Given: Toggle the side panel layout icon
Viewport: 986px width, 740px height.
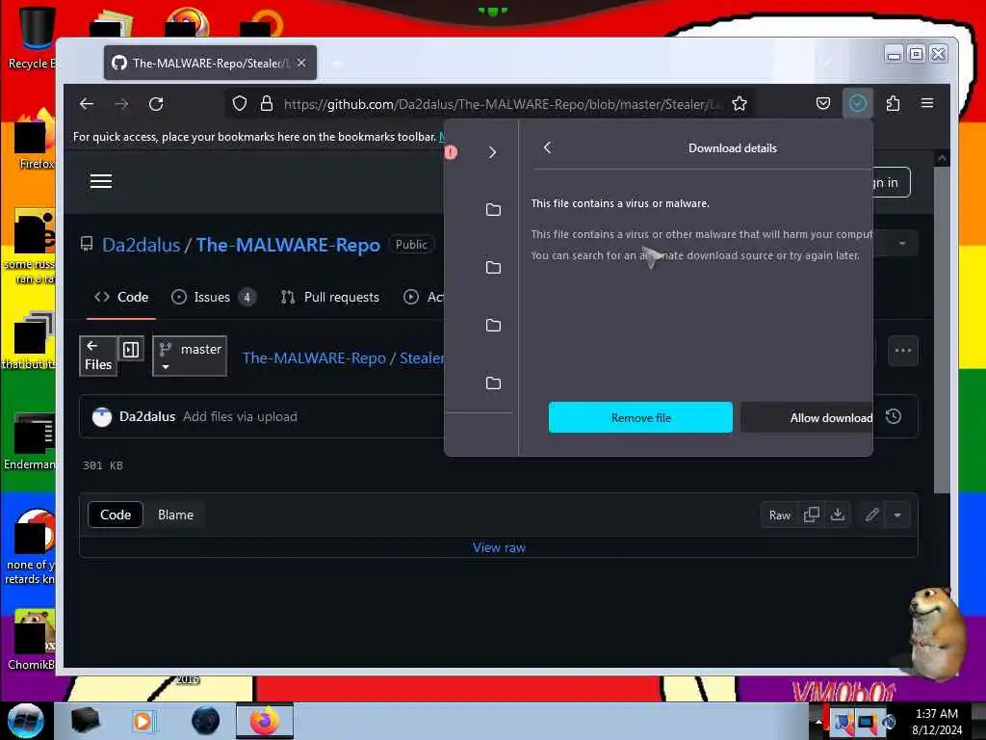Looking at the screenshot, I should pos(131,350).
